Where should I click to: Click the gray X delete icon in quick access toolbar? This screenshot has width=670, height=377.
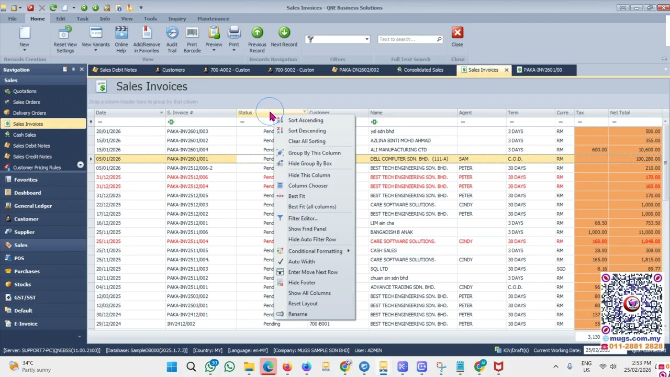point(42,8)
